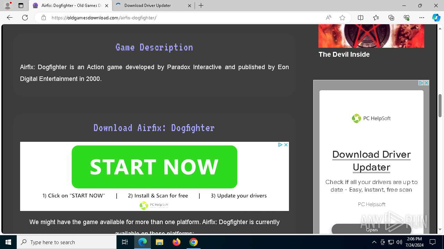
Task: Open Settings and more menu
Action: coord(422,18)
